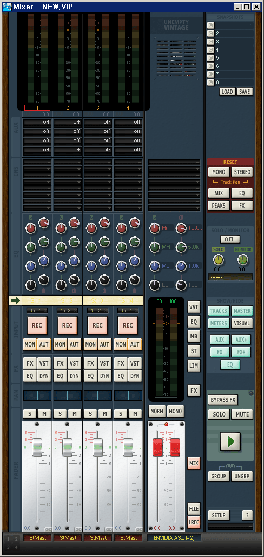Viewport: 264px width, 557px height.
Task: Click the green arrow beside track names
Action: 15,300
